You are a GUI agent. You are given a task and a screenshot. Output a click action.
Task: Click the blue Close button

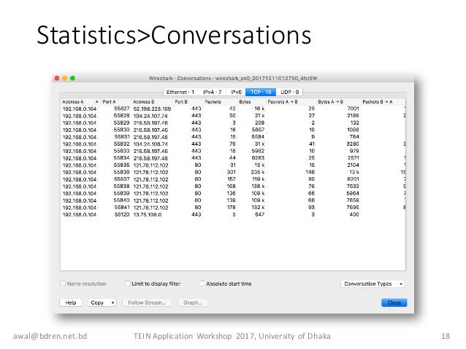click(393, 302)
